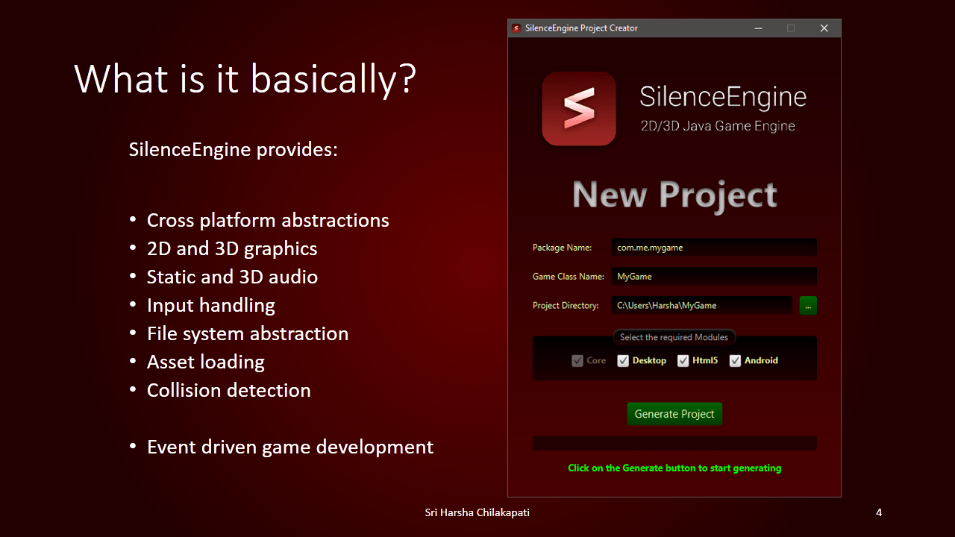Click the generation progress bar
The height and width of the screenshot is (537, 955).
[674, 443]
